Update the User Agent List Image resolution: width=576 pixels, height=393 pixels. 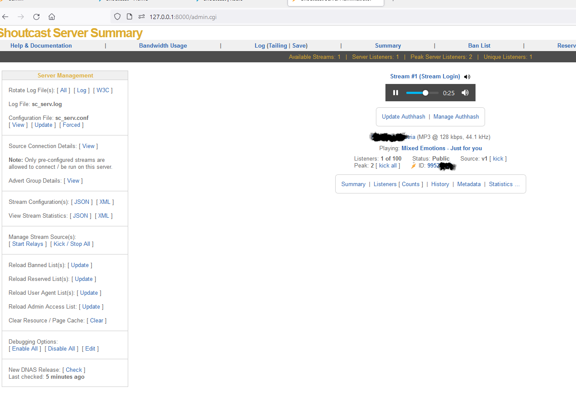89,293
